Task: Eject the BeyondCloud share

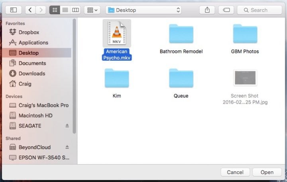Action: point(67,147)
